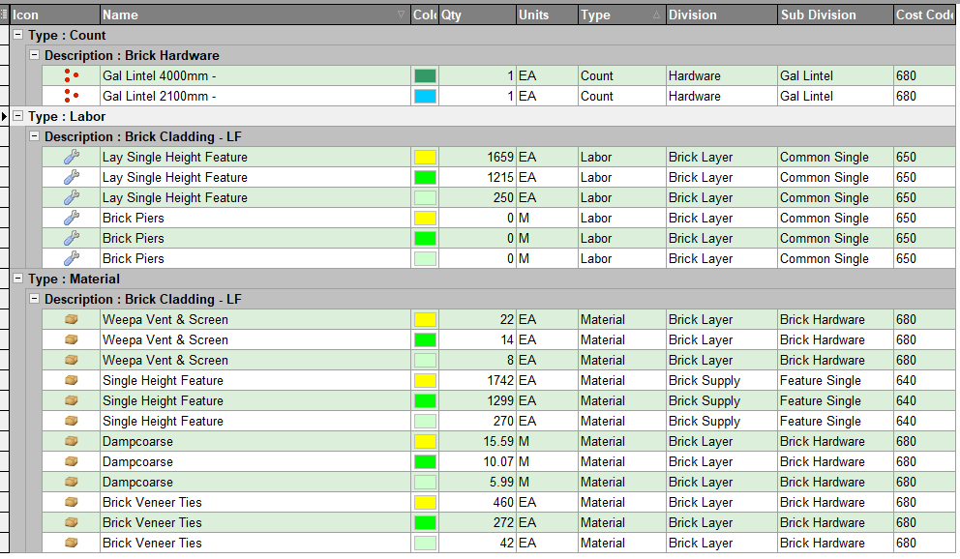
Task: Click the red dots icon for Gal Lintel 2100mm
Action: (71, 96)
